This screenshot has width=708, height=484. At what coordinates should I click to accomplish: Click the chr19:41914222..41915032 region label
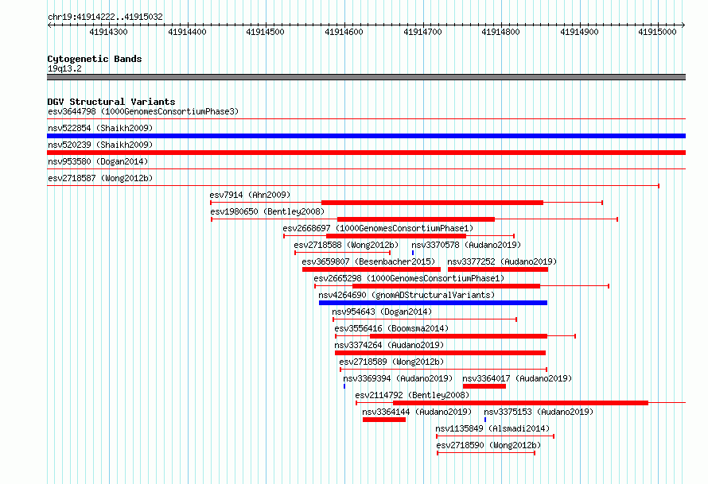click(105, 17)
